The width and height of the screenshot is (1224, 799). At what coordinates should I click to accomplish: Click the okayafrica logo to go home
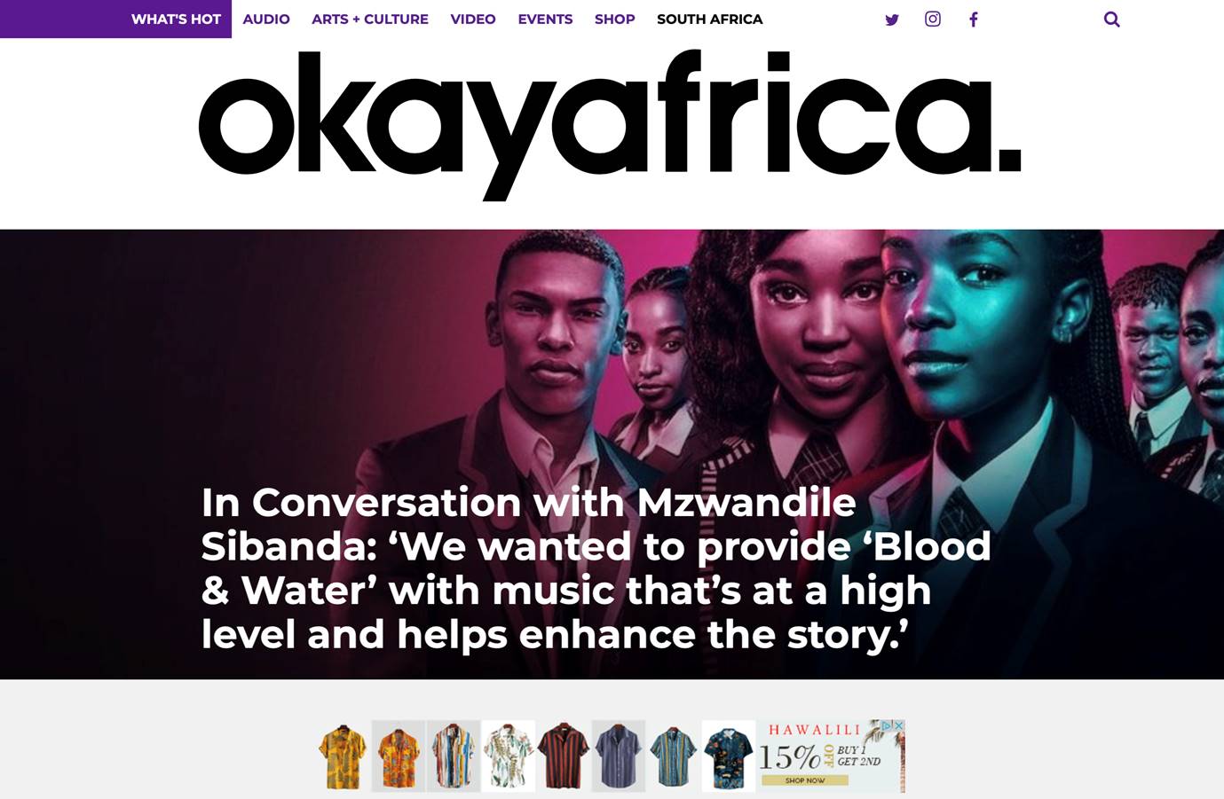click(x=610, y=125)
